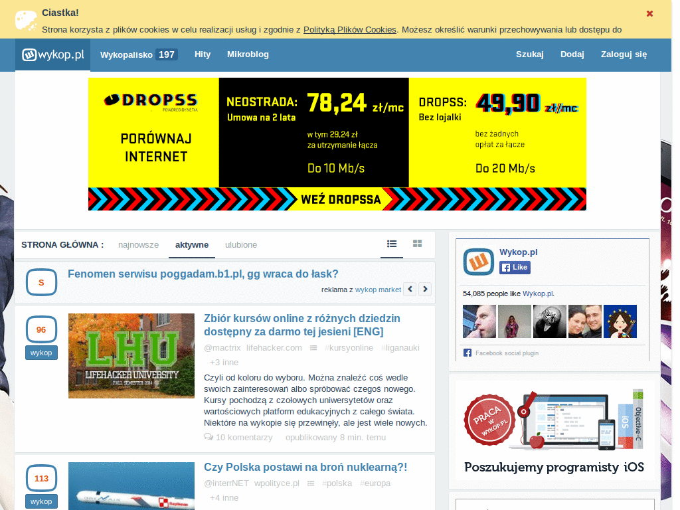Open @mactrix user profile
The image size is (680, 510).
(222, 348)
